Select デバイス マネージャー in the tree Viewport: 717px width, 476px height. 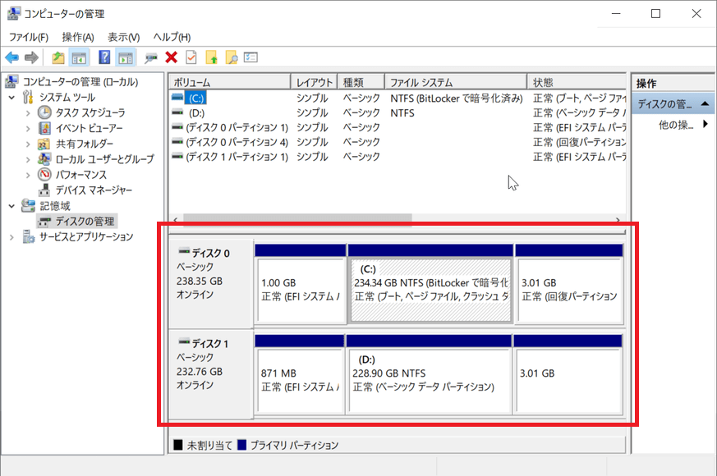(94, 190)
